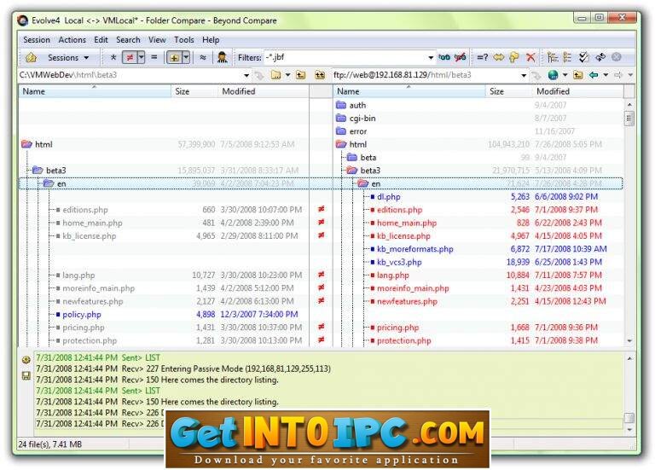Open the right path history dropdown
655x470 pixels.
(x=524, y=75)
